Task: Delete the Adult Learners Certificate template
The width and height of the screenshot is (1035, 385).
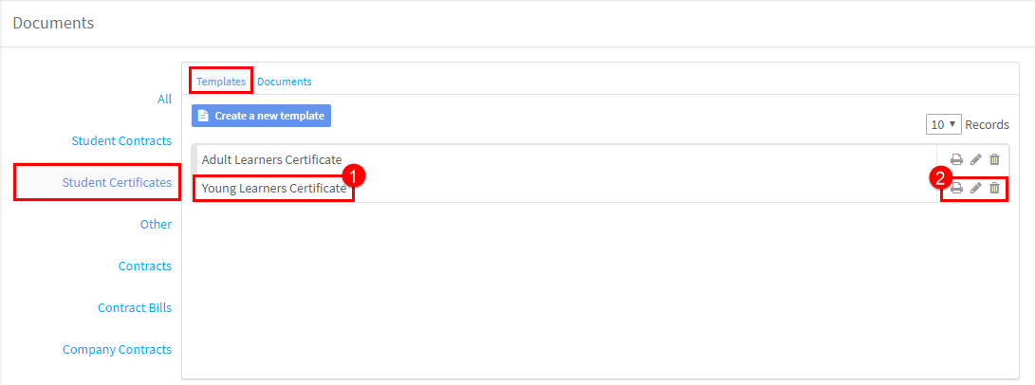Action: click(995, 159)
